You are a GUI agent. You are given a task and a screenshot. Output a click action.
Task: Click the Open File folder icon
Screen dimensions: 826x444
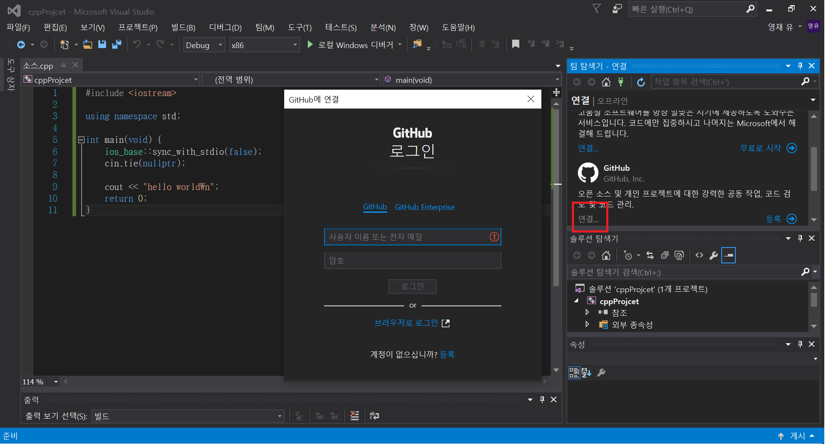coord(88,45)
